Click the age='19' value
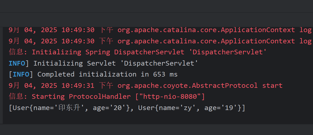The height and width of the screenshot is (135, 313). tap(221, 108)
